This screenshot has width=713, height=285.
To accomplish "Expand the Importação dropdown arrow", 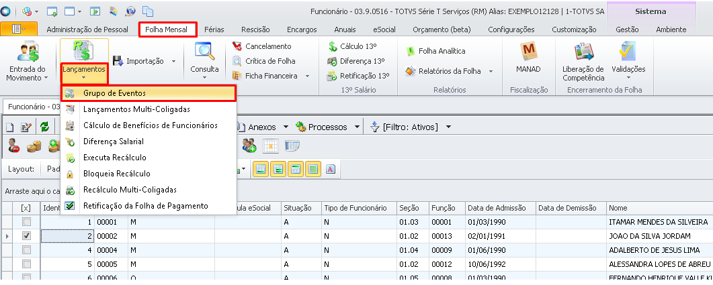I will (173, 61).
